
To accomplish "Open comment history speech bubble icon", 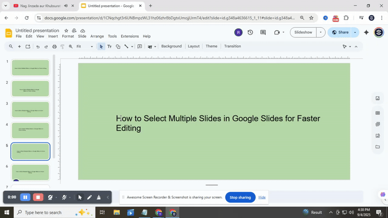I will point(263,32).
